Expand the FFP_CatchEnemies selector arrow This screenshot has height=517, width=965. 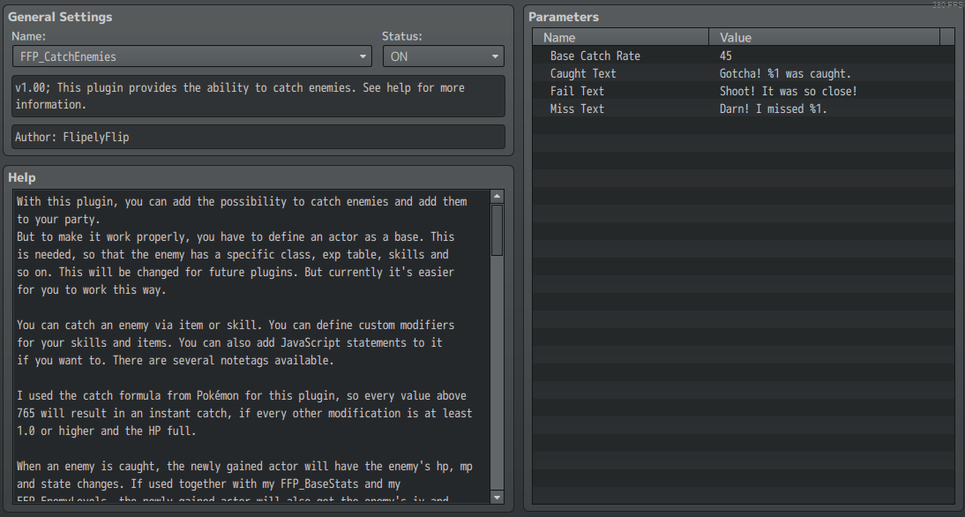(x=363, y=56)
